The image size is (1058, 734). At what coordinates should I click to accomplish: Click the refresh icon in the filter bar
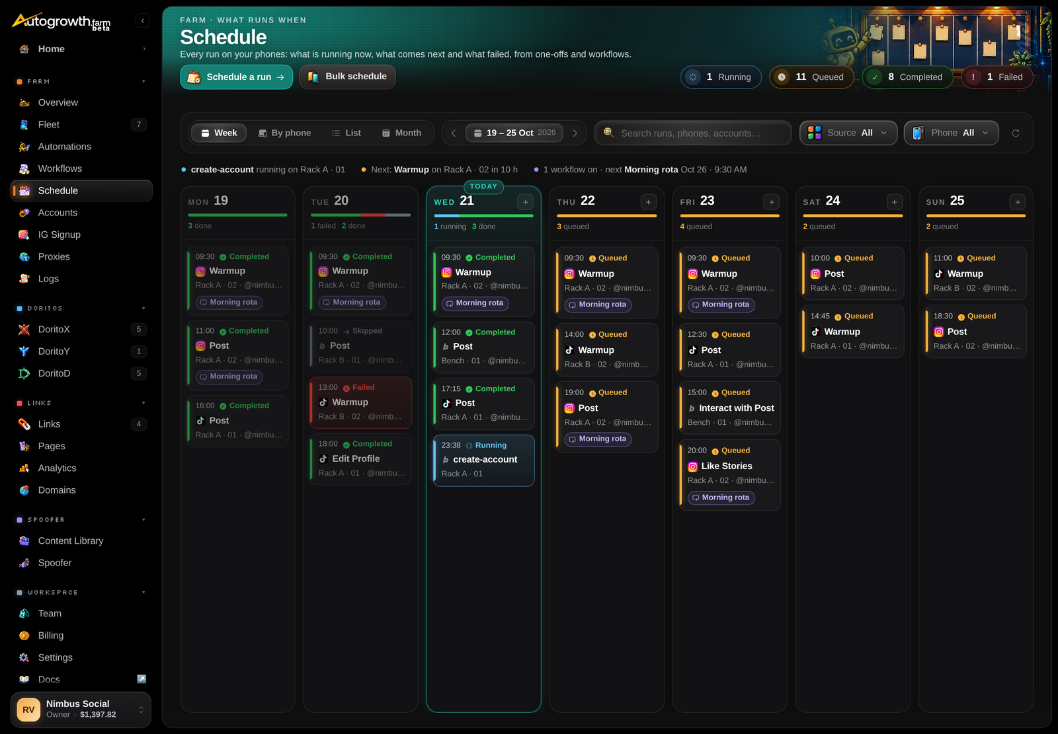point(1016,133)
